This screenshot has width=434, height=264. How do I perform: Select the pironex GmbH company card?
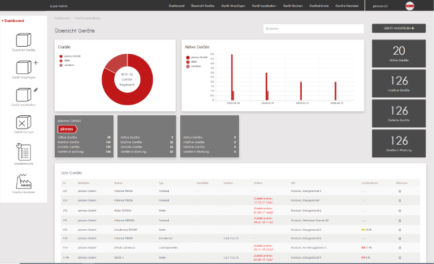coord(84,136)
